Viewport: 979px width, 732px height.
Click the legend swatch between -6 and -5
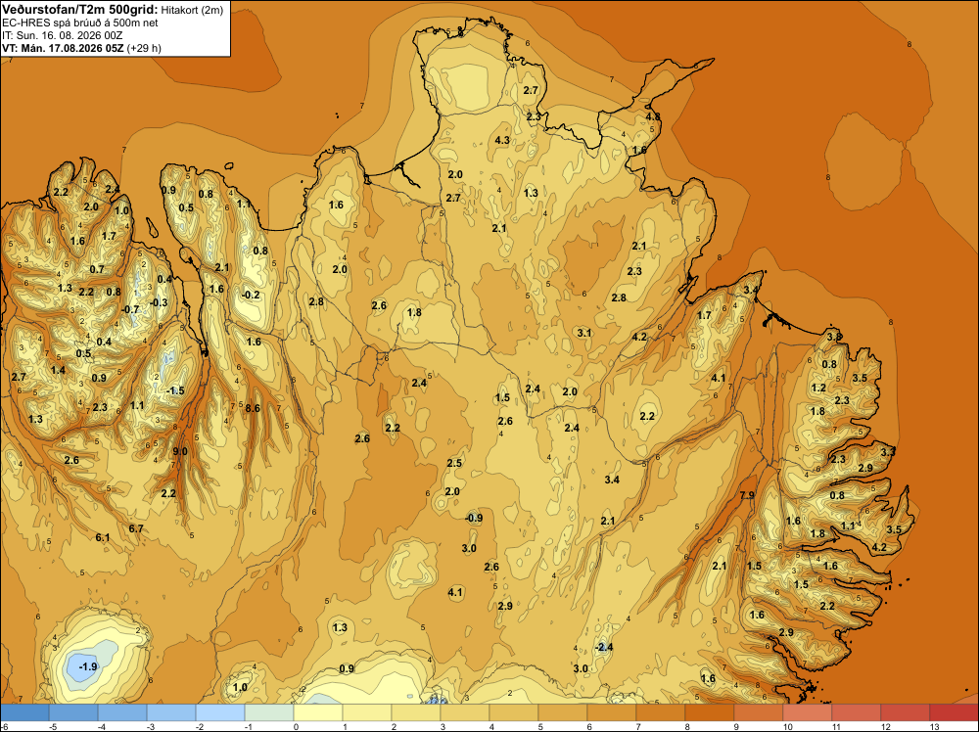click(24, 712)
